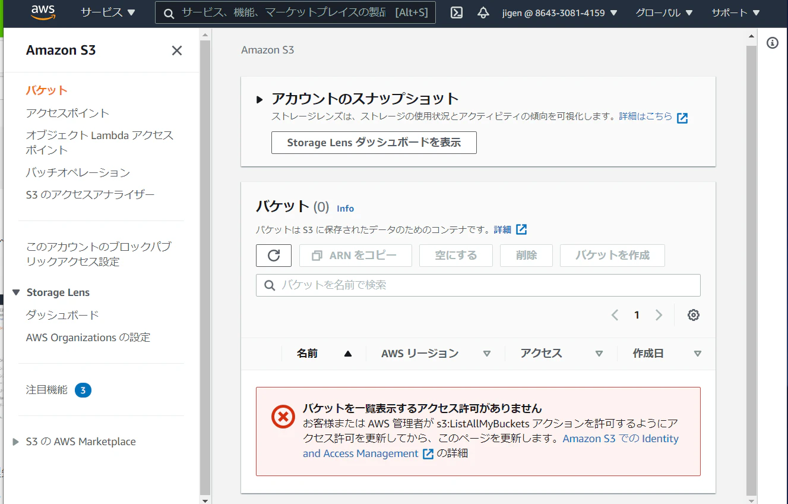Click the search magnifier in top bar

[169, 13]
